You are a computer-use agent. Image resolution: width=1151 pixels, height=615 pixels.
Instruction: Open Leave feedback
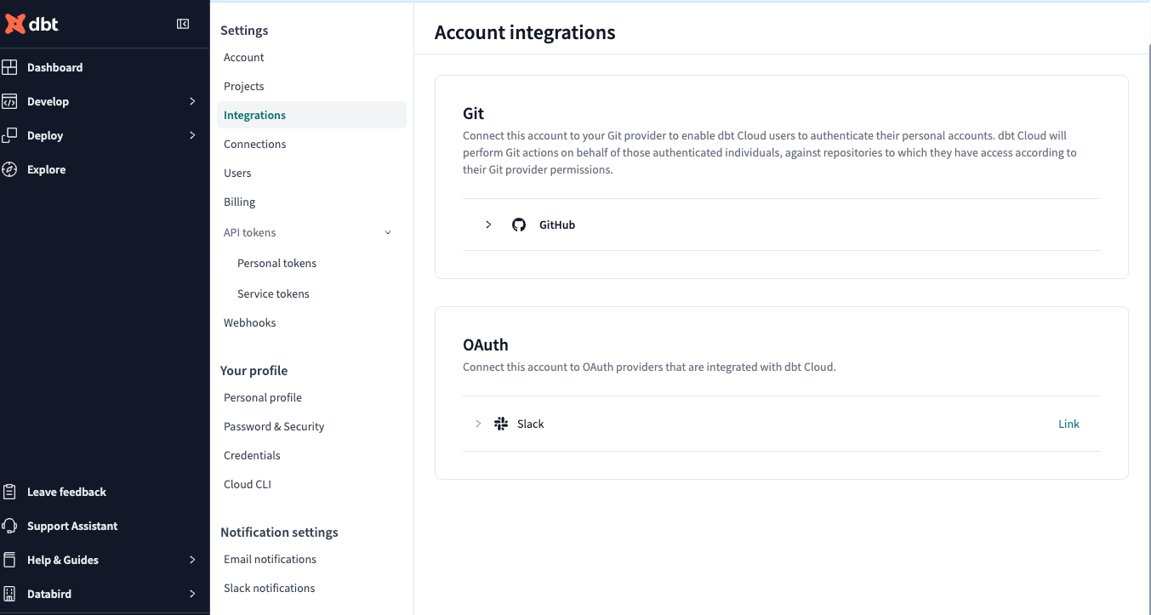click(x=66, y=492)
